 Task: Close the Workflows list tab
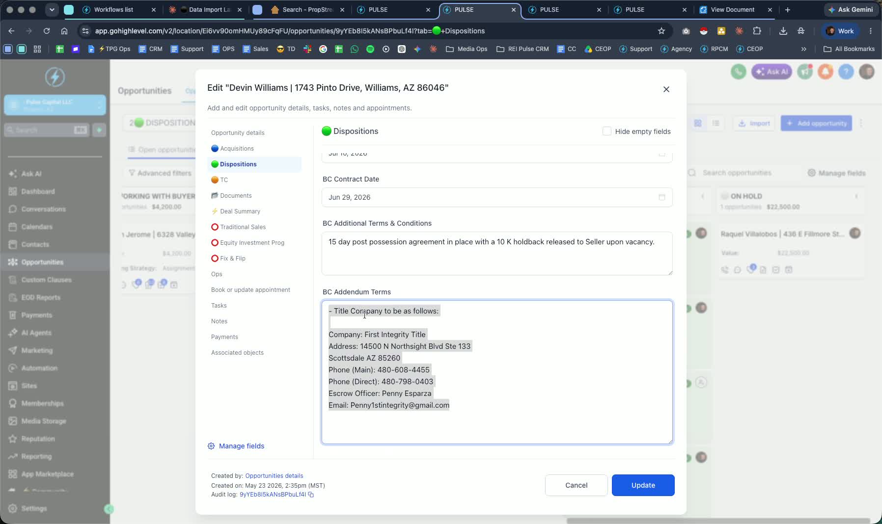click(153, 10)
